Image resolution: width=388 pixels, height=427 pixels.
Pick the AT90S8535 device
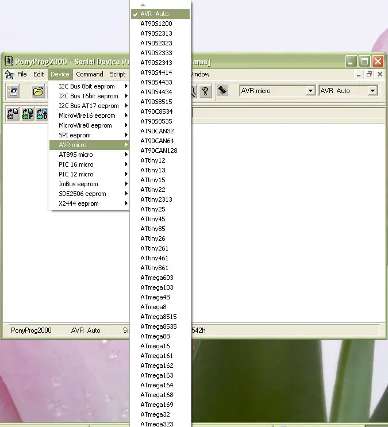coord(160,121)
